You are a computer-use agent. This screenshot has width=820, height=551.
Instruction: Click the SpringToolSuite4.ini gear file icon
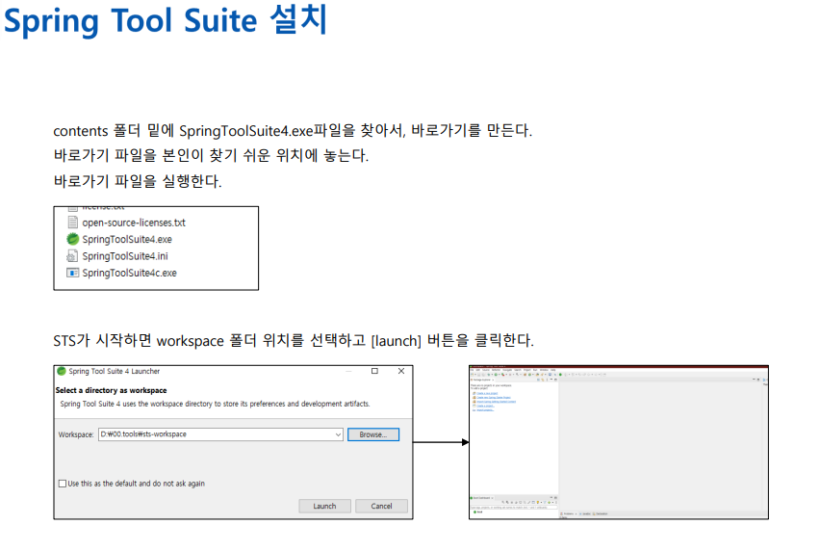[72, 256]
